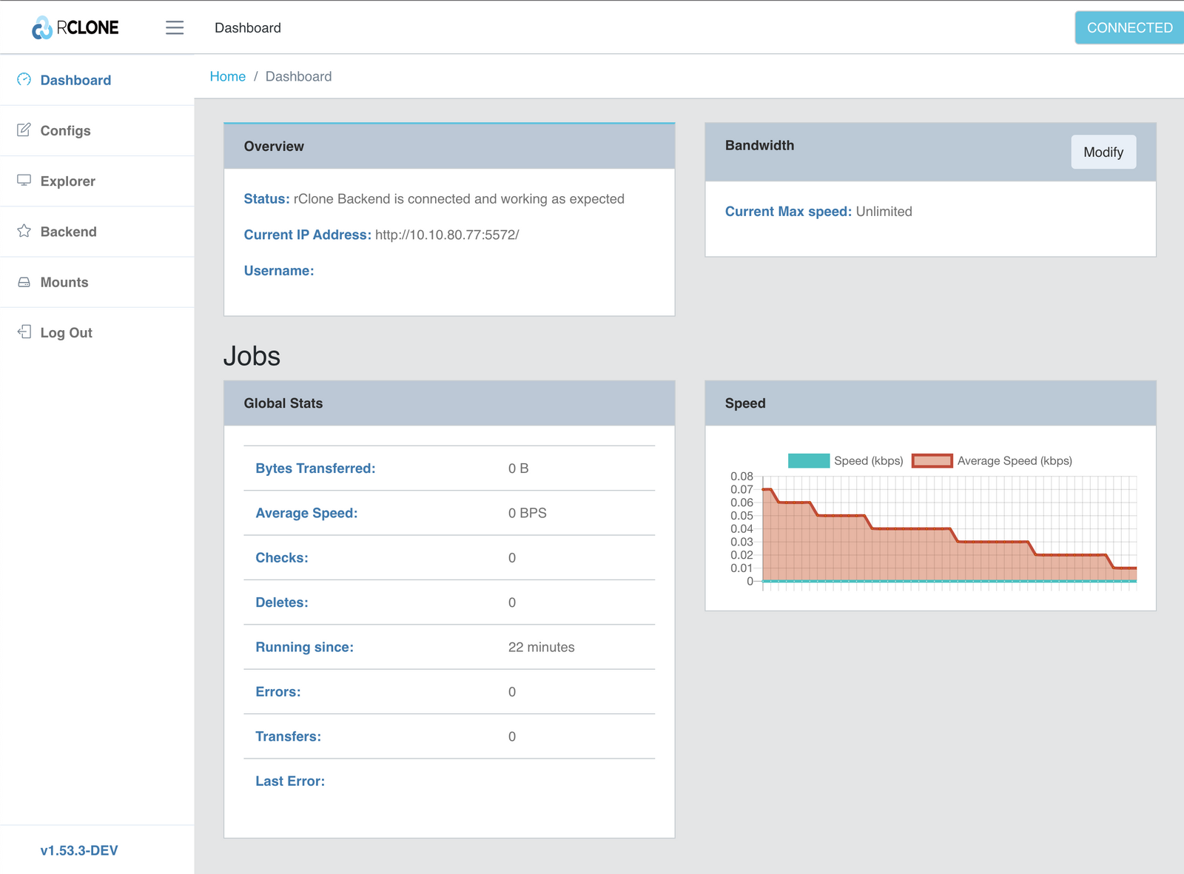Toggle the Speed (kbps) legend entry
The height and width of the screenshot is (874, 1184).
pos(851,460)
